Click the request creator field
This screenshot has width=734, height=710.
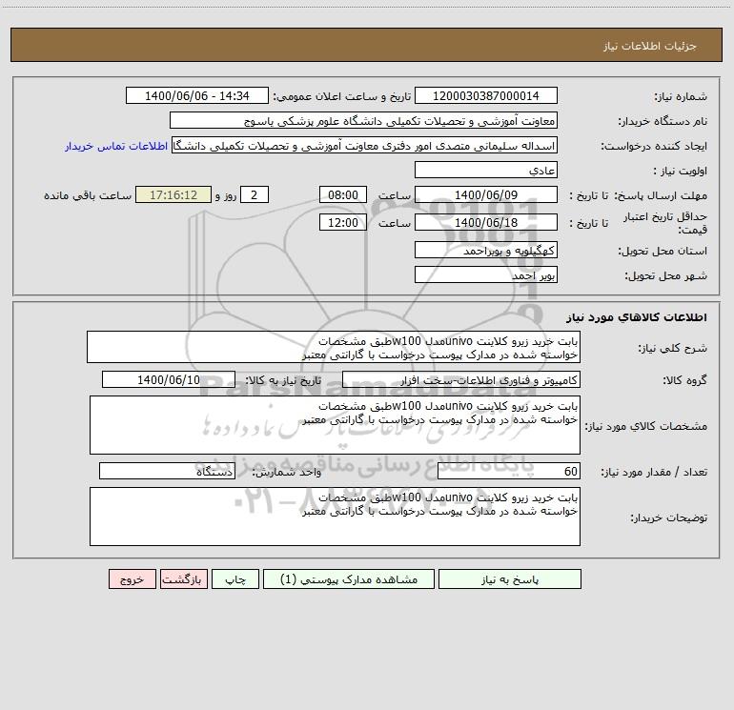[365, 145]
